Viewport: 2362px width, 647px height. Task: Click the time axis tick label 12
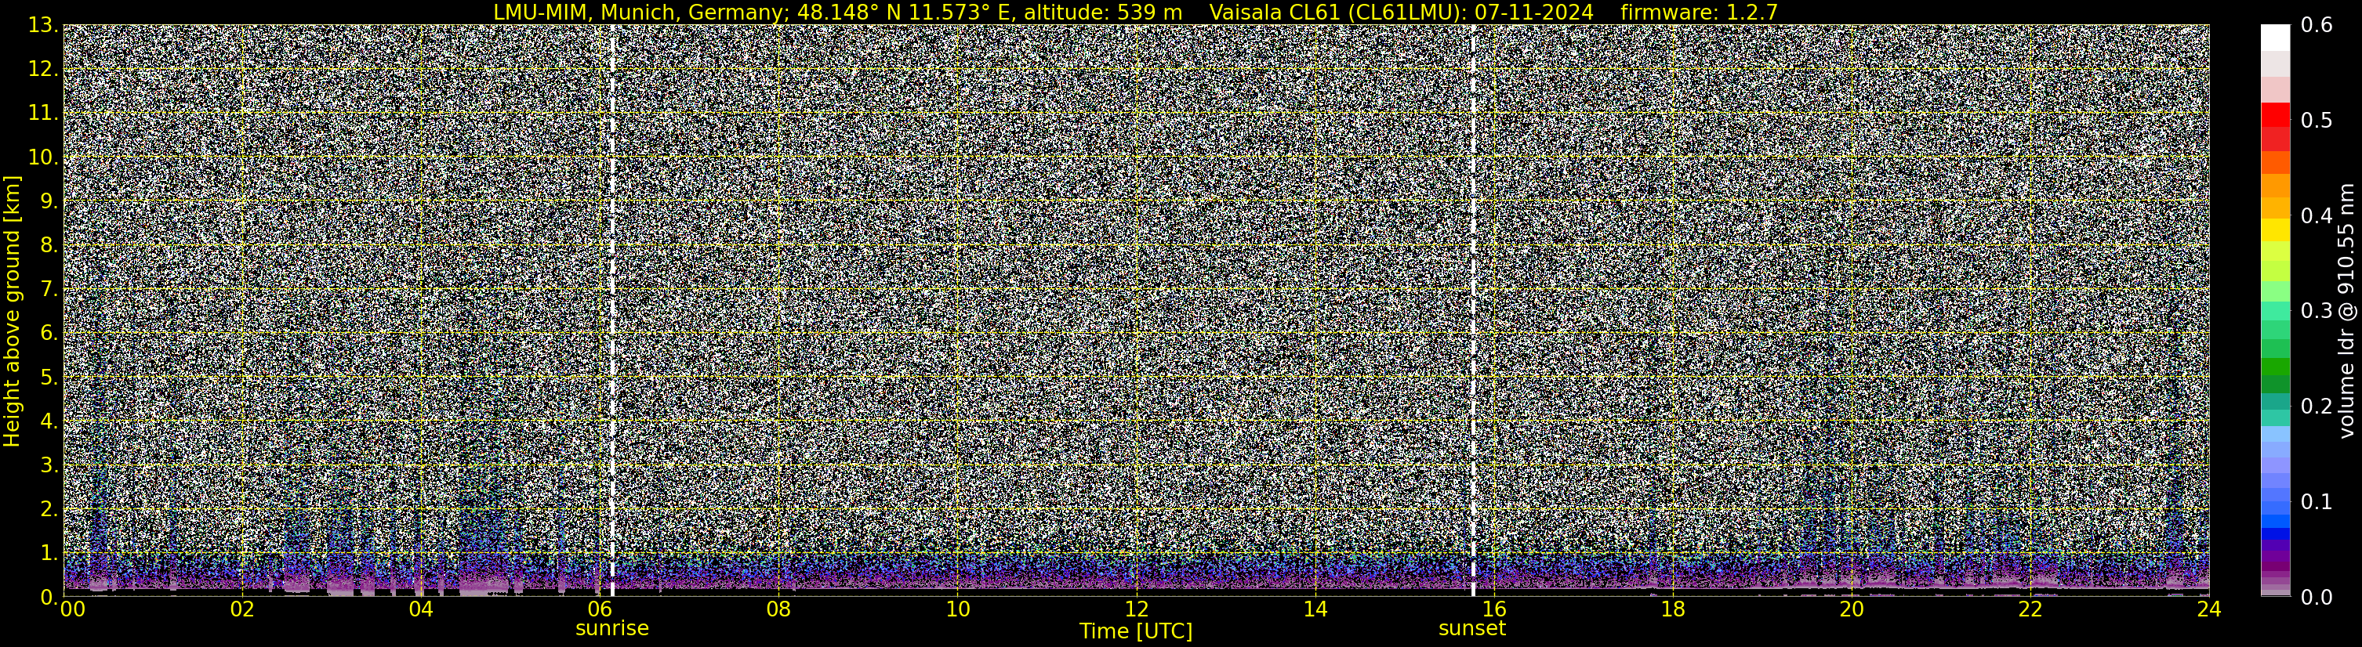click(x=1136, y=609)
